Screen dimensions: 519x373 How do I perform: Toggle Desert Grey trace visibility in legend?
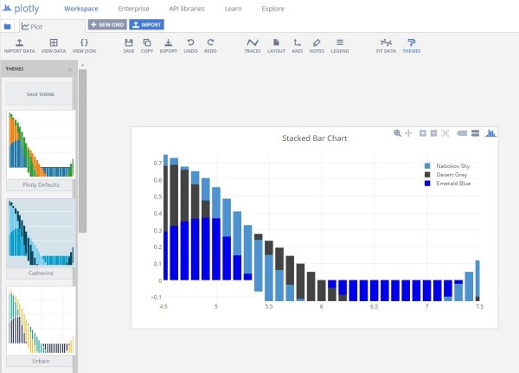tap(445, 175)
